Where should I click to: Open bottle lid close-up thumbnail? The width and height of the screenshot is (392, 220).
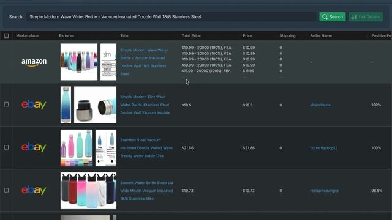(96, 105)
